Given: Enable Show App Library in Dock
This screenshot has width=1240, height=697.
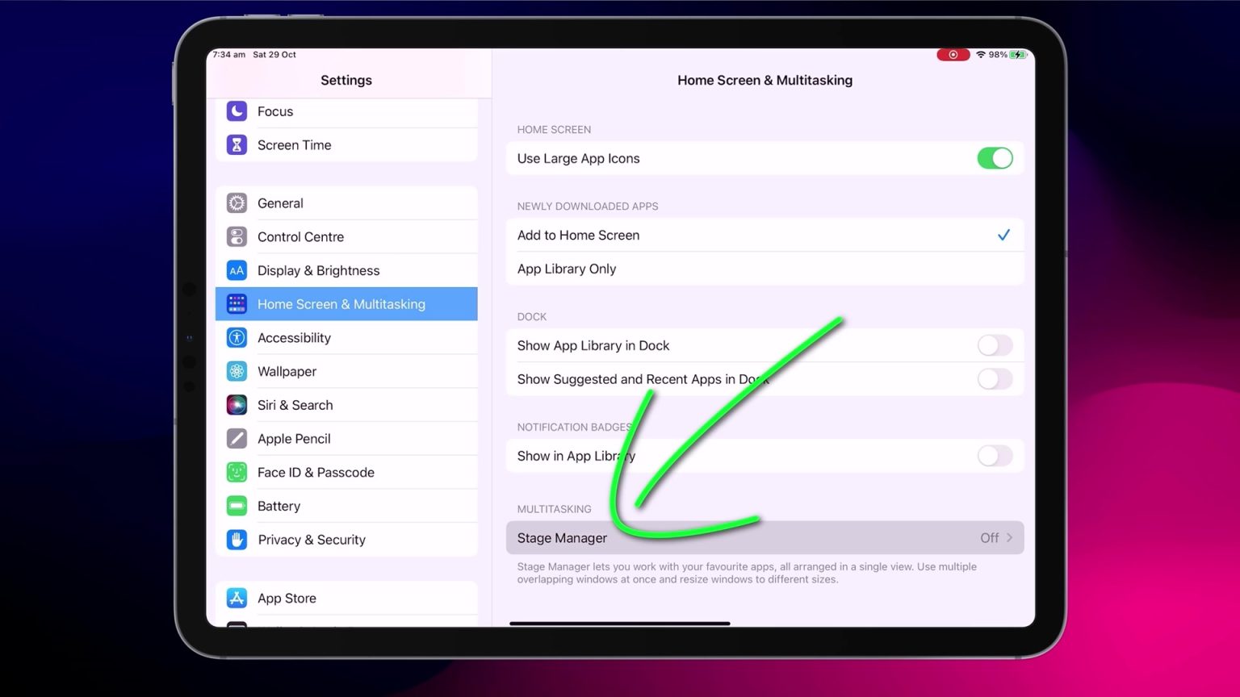Looking at the screenshot, I should [995, 345].
